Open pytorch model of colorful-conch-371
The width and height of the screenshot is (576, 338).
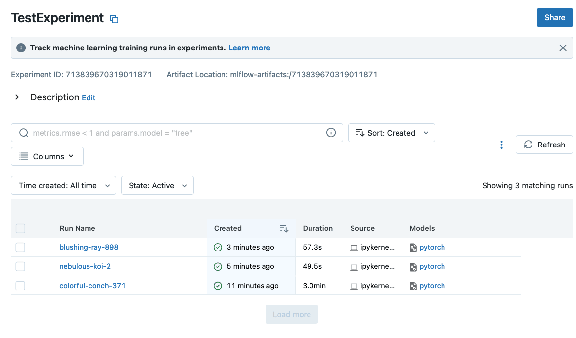pyautogui.click(x=432, y=286)
